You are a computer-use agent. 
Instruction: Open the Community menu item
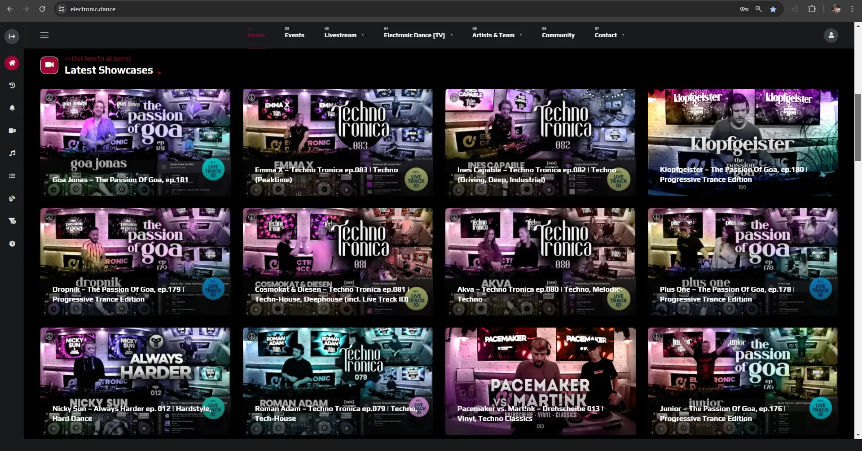click(x=558, y=35)
